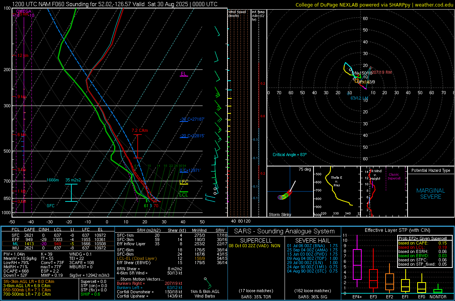Image resolution: width=455 pixels, height=301 pixels.
Task: Select the MU parcel row in the table
Action: coord(58,248)
